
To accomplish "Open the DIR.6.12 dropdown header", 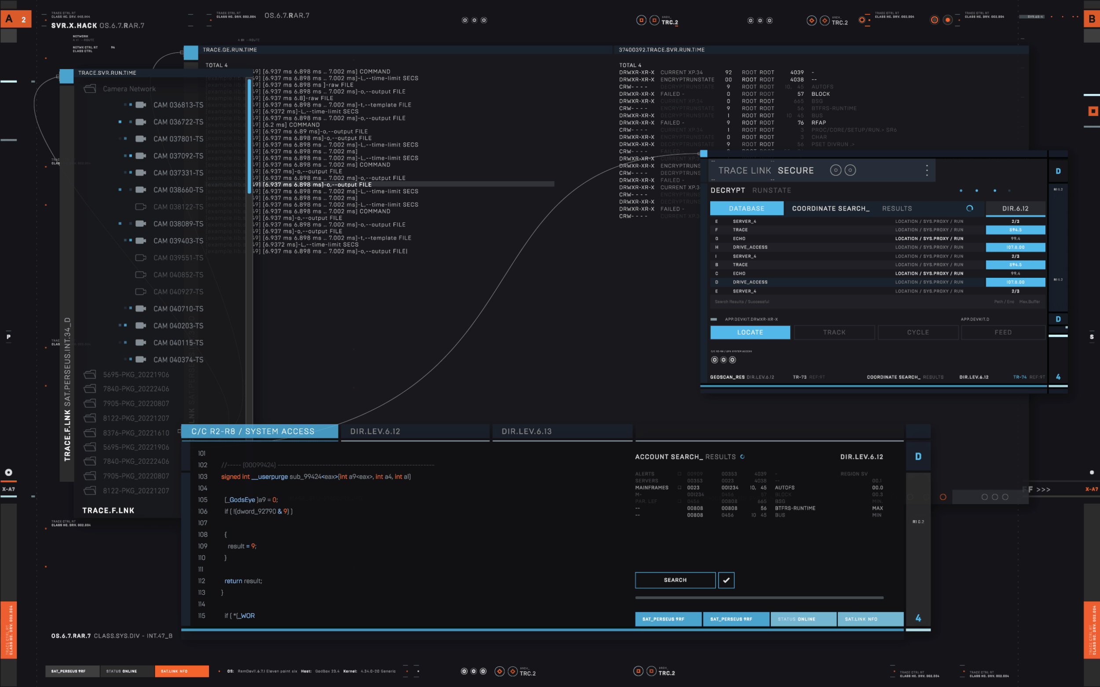I will (1015, 208).
